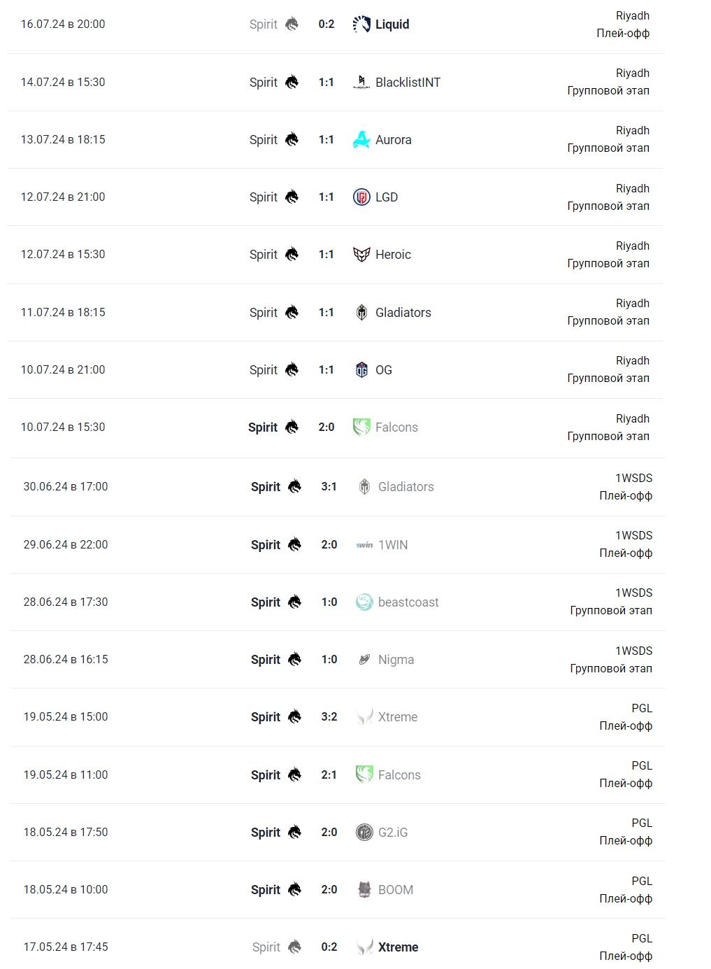Click the 16.07.24 match date
The image size is (711, 969).
pos(63,24)
